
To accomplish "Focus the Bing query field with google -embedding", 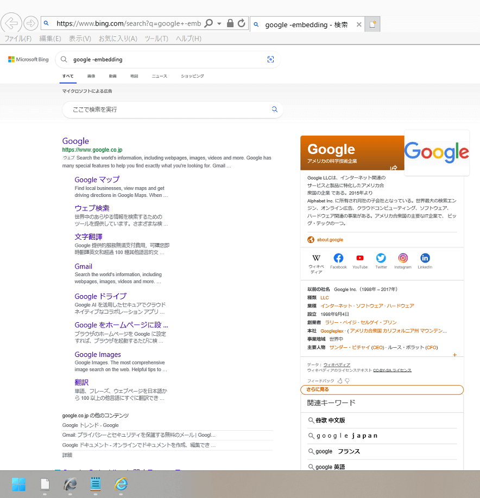I will tap(168, 59).
